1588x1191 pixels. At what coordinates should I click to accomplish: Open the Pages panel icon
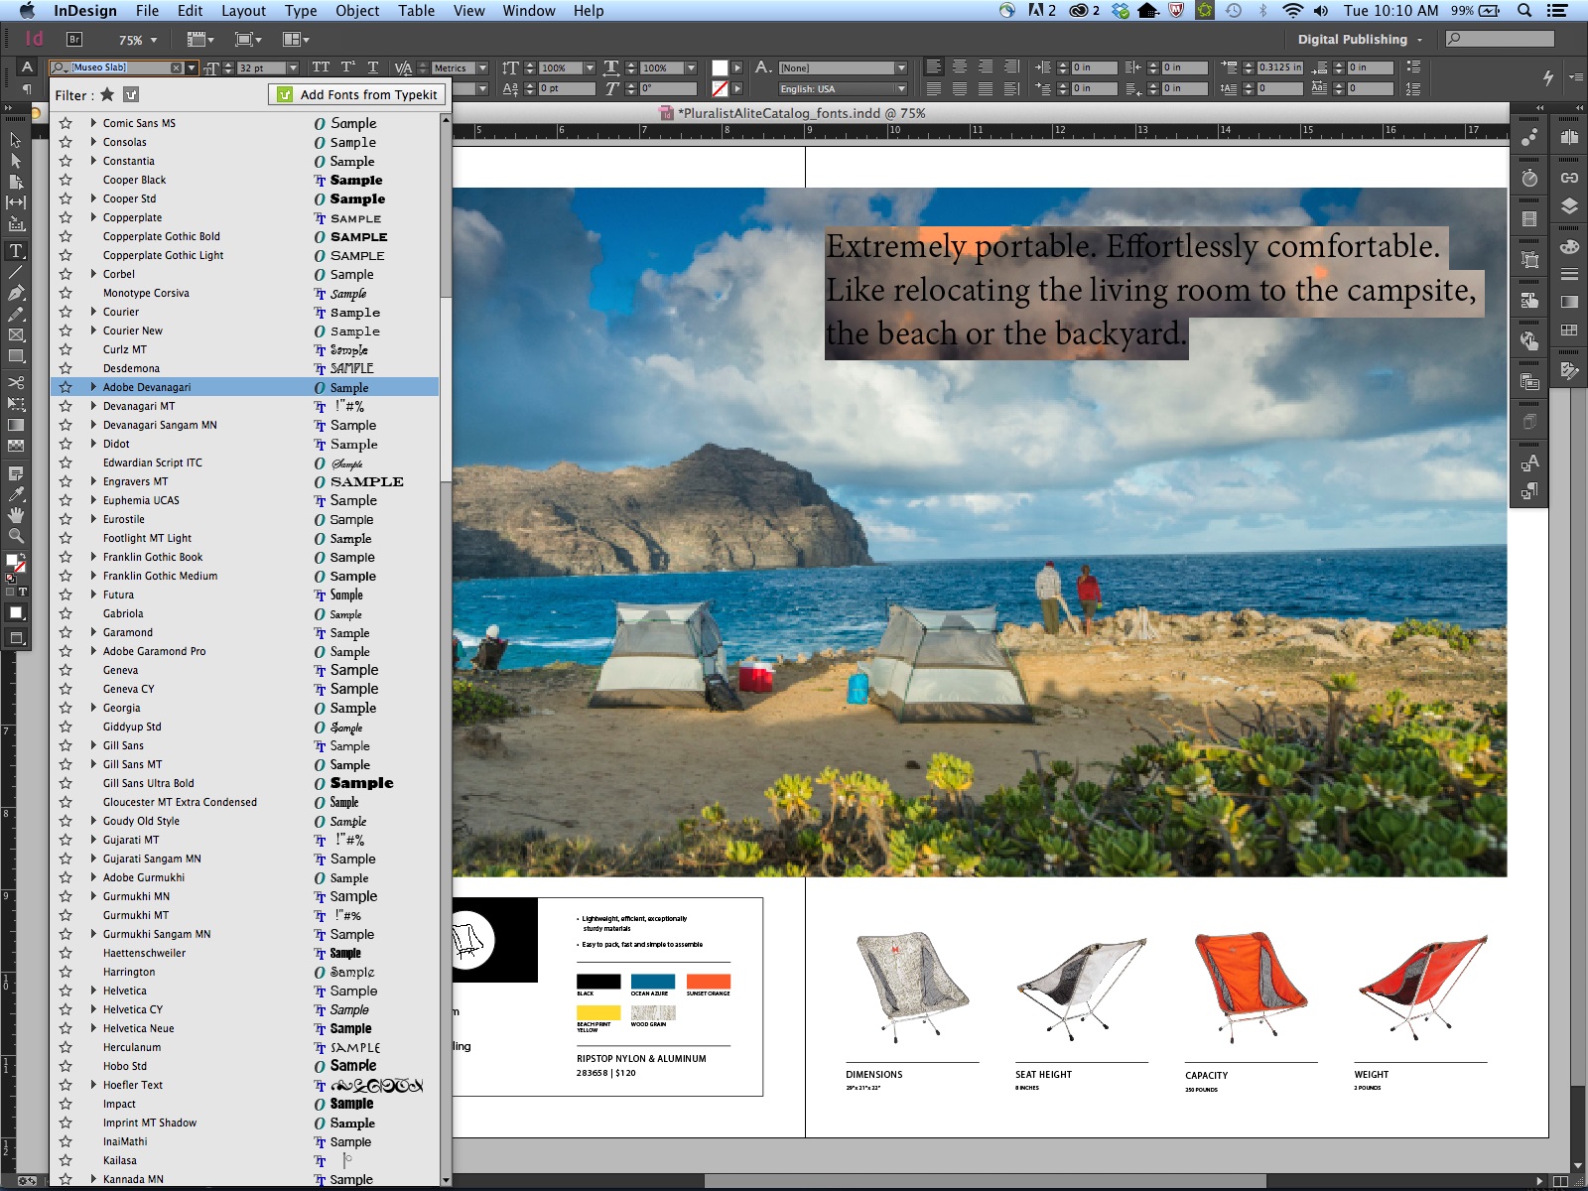coord(1569,138)
